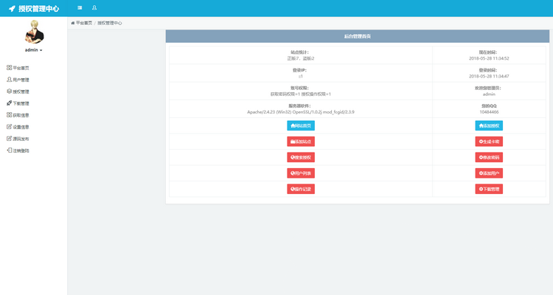
Task: Open 获取信息 in the sidebar
Action: pyautogui.click(x=18, y=115)
